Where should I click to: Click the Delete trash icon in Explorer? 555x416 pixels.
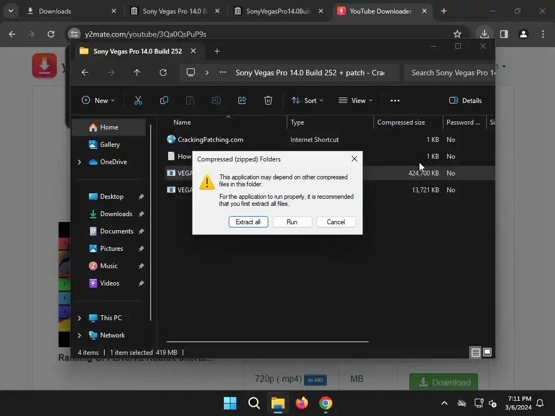[268, 100]
